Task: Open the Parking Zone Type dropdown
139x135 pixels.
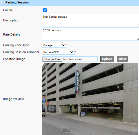Action: (x=54, y=45)
